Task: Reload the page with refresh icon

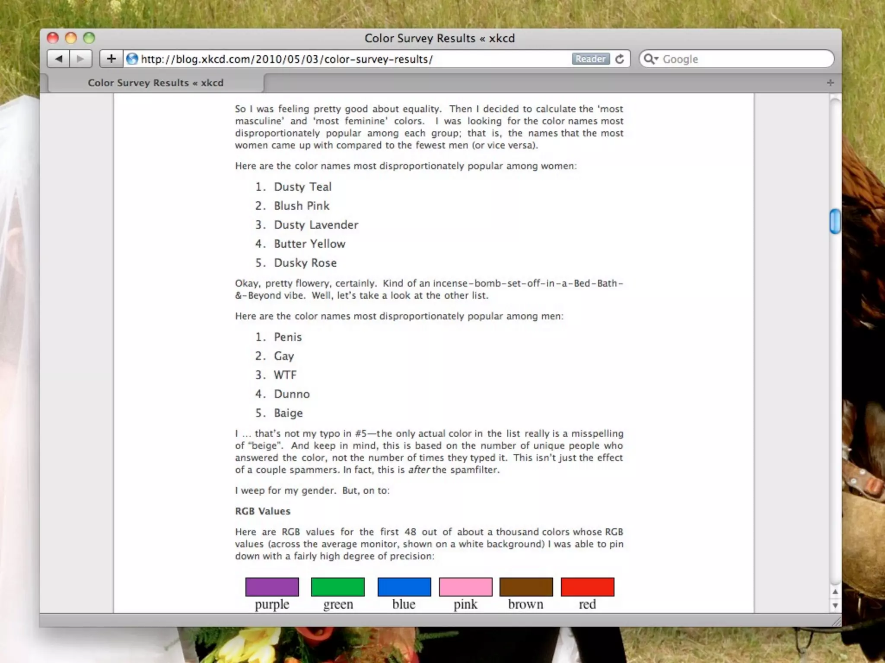Action: point(620,59)
